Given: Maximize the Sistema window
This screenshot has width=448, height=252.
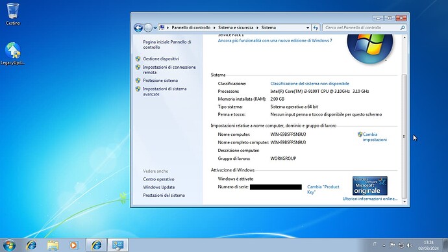Looking at the screenshot, I should click(390, 18).
